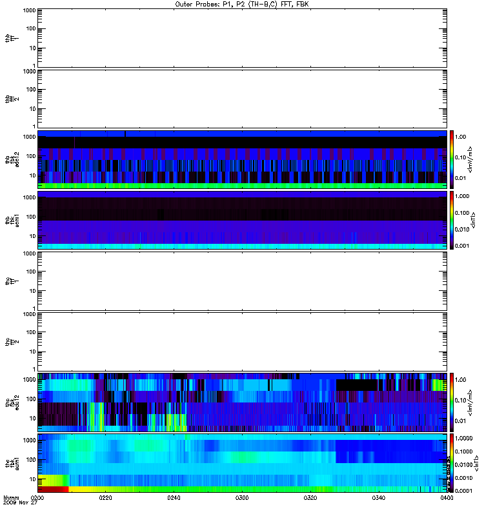Click the thc fbk edc12 spectrogram panel
Screen dimensions: 484x516
(x=242, y=402)
